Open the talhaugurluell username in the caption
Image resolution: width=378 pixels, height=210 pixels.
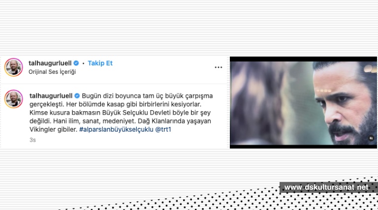tap(51, 96)
